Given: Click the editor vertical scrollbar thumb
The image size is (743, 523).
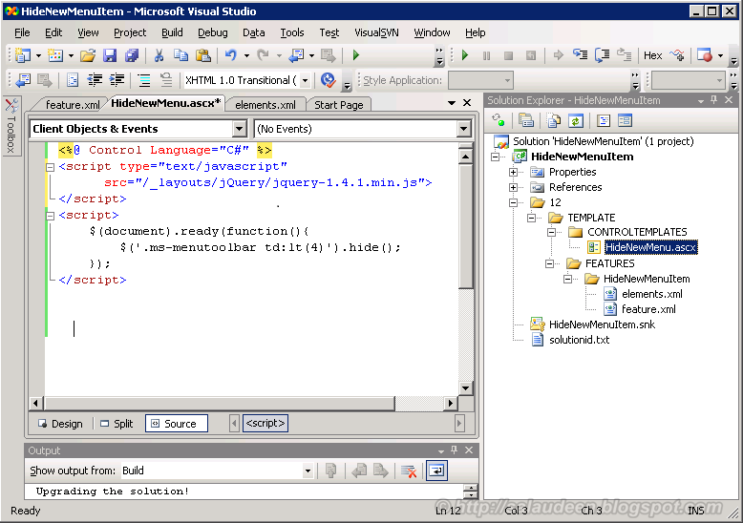Looking at the screenshot, I should pyautogui.click(x=465, y=226).
